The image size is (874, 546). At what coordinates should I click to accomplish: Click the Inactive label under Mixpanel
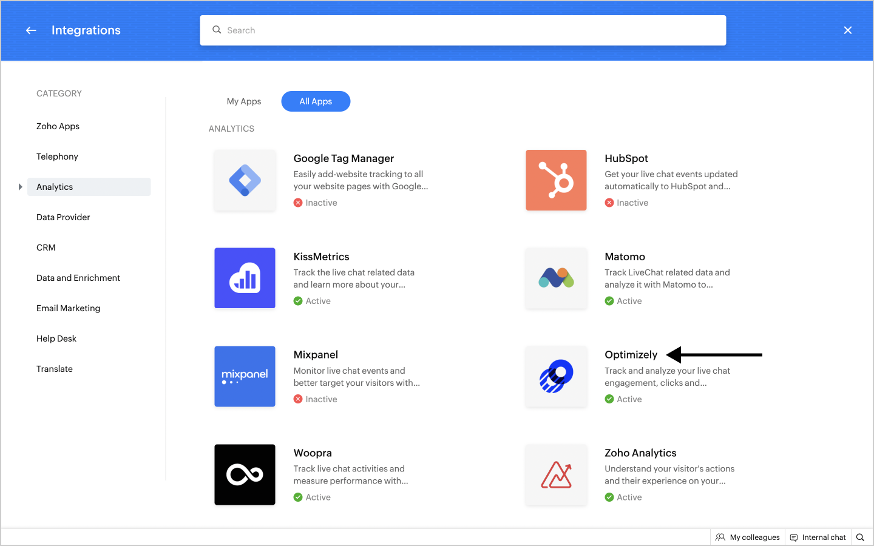click(321, 399)
